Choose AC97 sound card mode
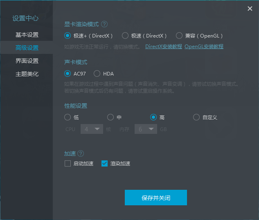Image resolution: width=259 pixels, height=220 pixels. 68,73
